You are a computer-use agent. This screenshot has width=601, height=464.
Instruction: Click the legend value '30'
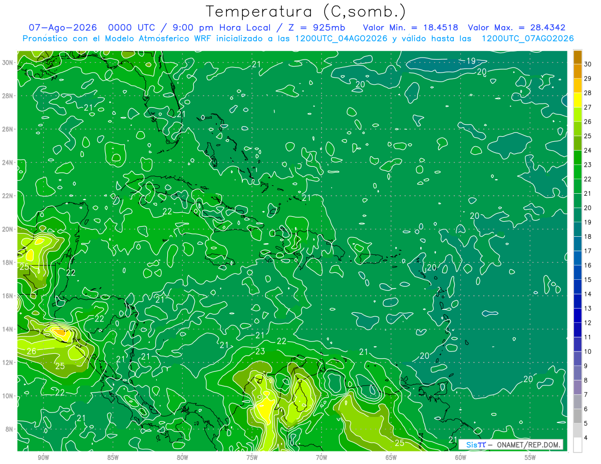[587, 64]
